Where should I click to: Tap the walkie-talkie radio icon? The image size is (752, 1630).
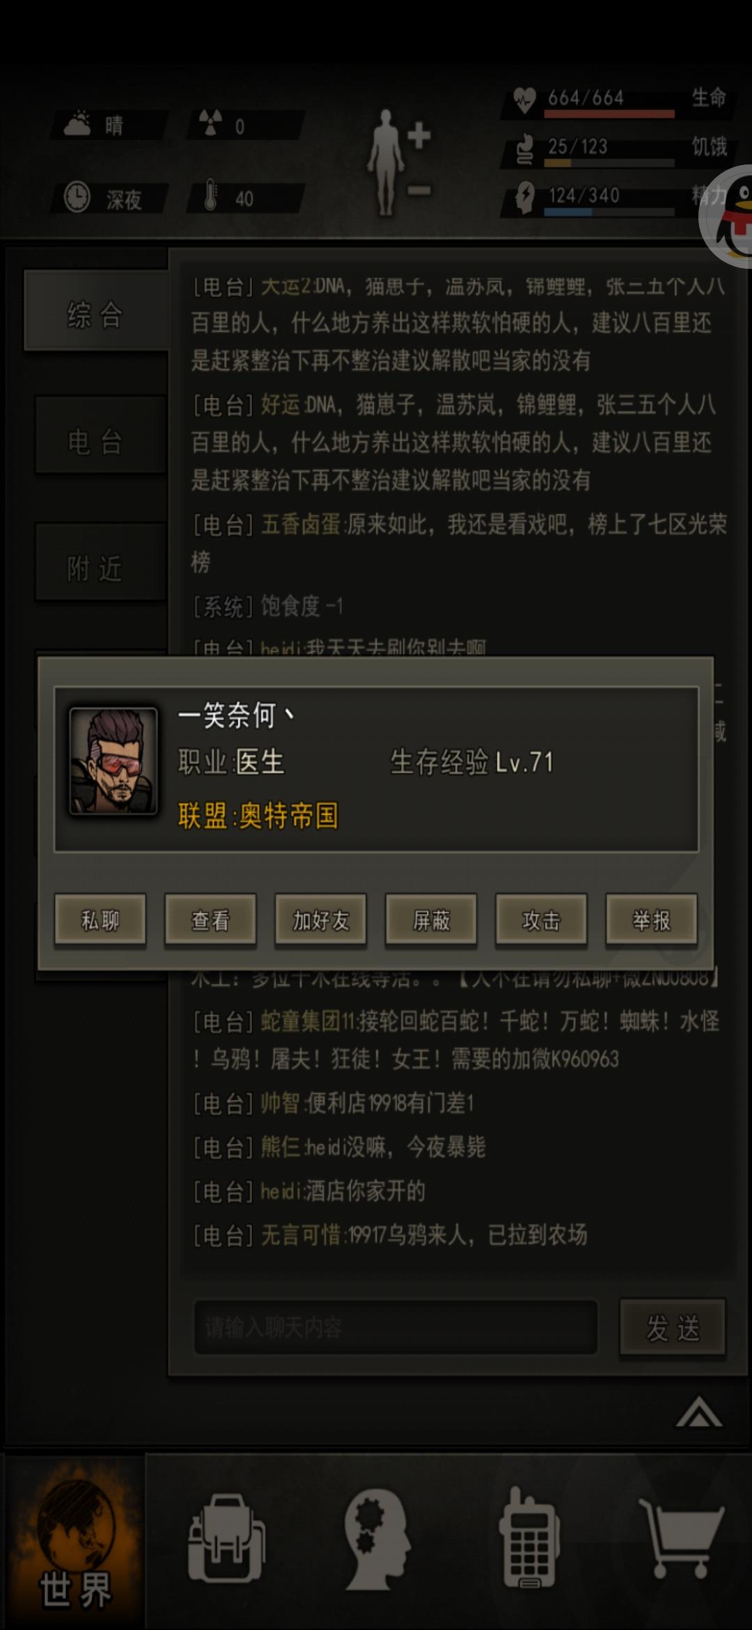(x=528, y=1537)
